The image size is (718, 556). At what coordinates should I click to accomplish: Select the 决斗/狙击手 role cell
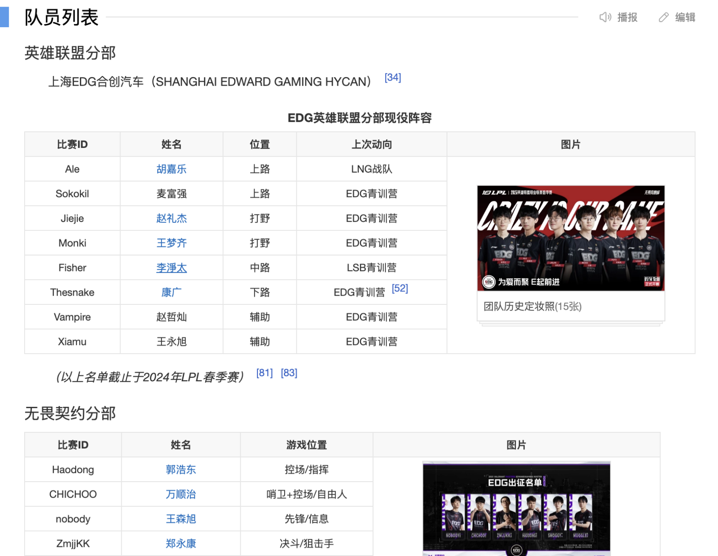(307, 543)
